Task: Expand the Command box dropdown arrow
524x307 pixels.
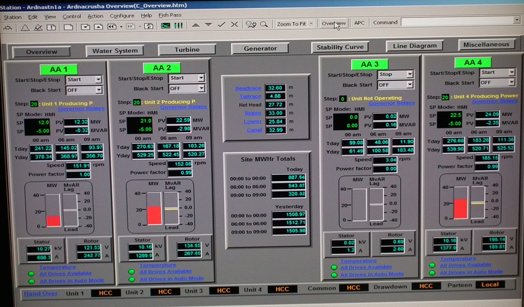Action: 517,20
